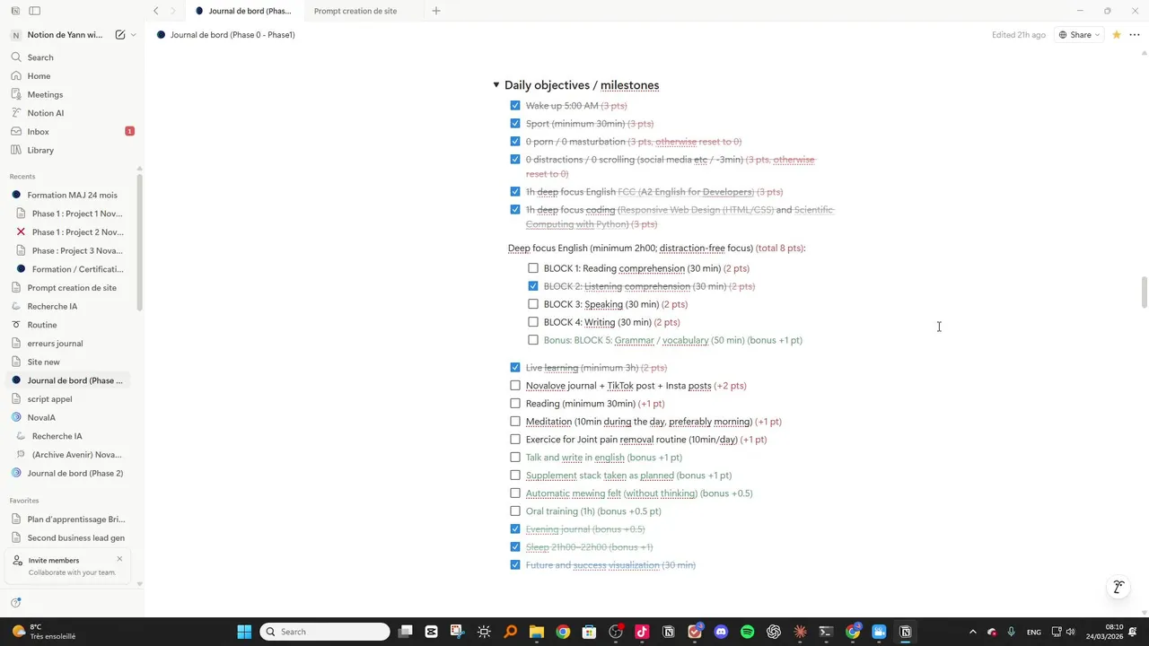Screen dimensions: 1149x646
Task: Open Discord from the taskbar
Action: [721, 632]
